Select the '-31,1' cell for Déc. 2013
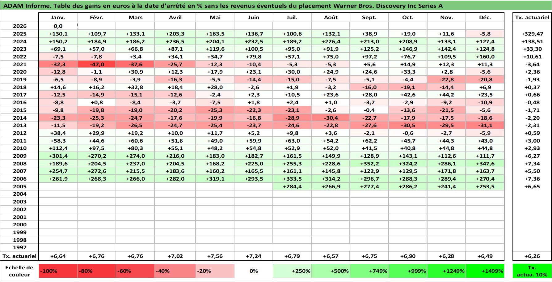Image resolution: width=552 pixels, height=282 pixels. (x=485, y=125)
